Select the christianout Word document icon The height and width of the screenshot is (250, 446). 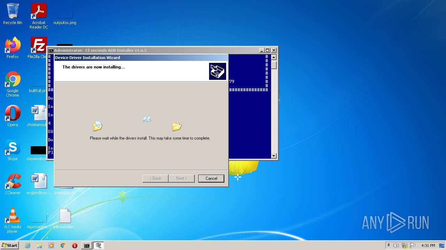click(x=38, y=116)
